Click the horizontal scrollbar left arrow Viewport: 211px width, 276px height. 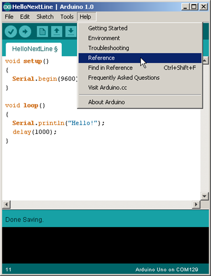coord(7,205)
